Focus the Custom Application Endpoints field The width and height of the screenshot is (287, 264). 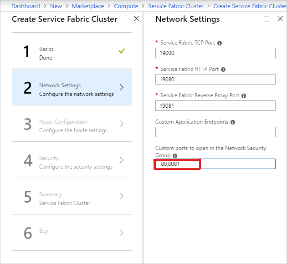point(215,132)
